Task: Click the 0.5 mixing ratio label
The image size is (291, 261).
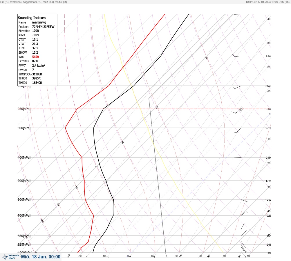Action: [x=68, y=255]
